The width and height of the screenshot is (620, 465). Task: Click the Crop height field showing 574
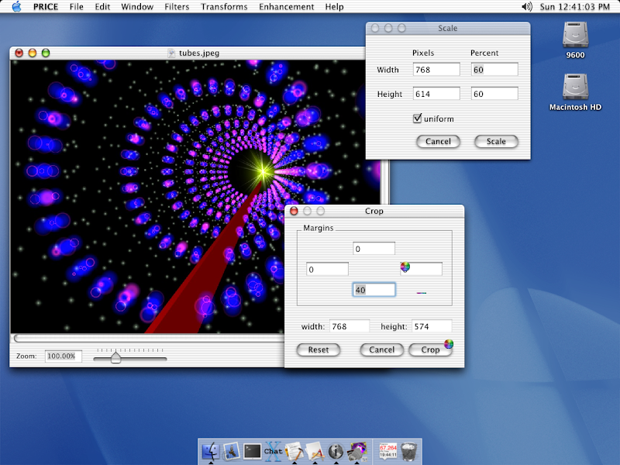coord(432,326)
